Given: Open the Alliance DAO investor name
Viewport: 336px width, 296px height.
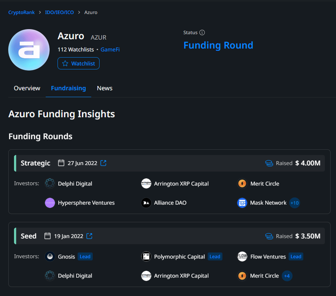Looking at the screenshot, I should pos(170,203).
